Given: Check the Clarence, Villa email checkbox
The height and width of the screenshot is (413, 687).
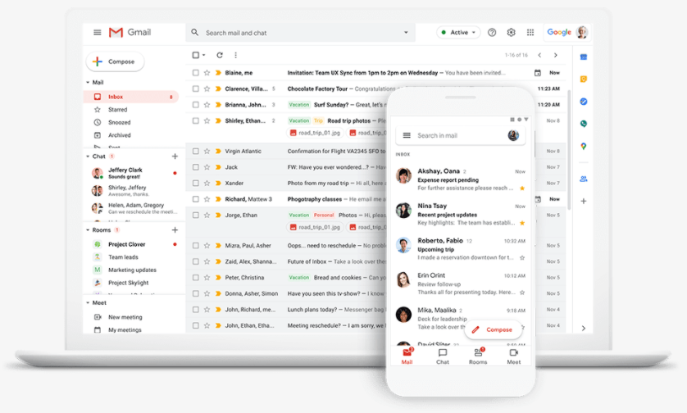Looking at the screenshot, I should [195, 88].
